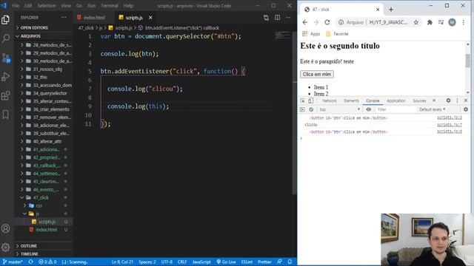The image size is (474, 266).
Task: Switch to the Elements tab in DevTools
Action: pos(352,100)
